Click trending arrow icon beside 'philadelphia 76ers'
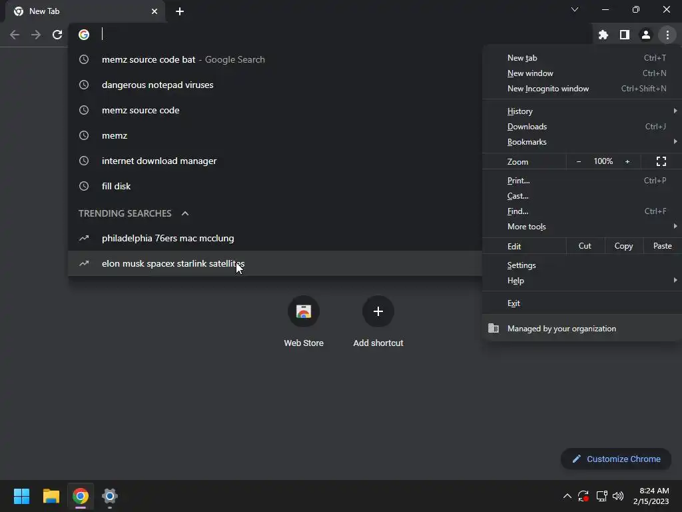 pyautogui.click(x=84, y=238)
